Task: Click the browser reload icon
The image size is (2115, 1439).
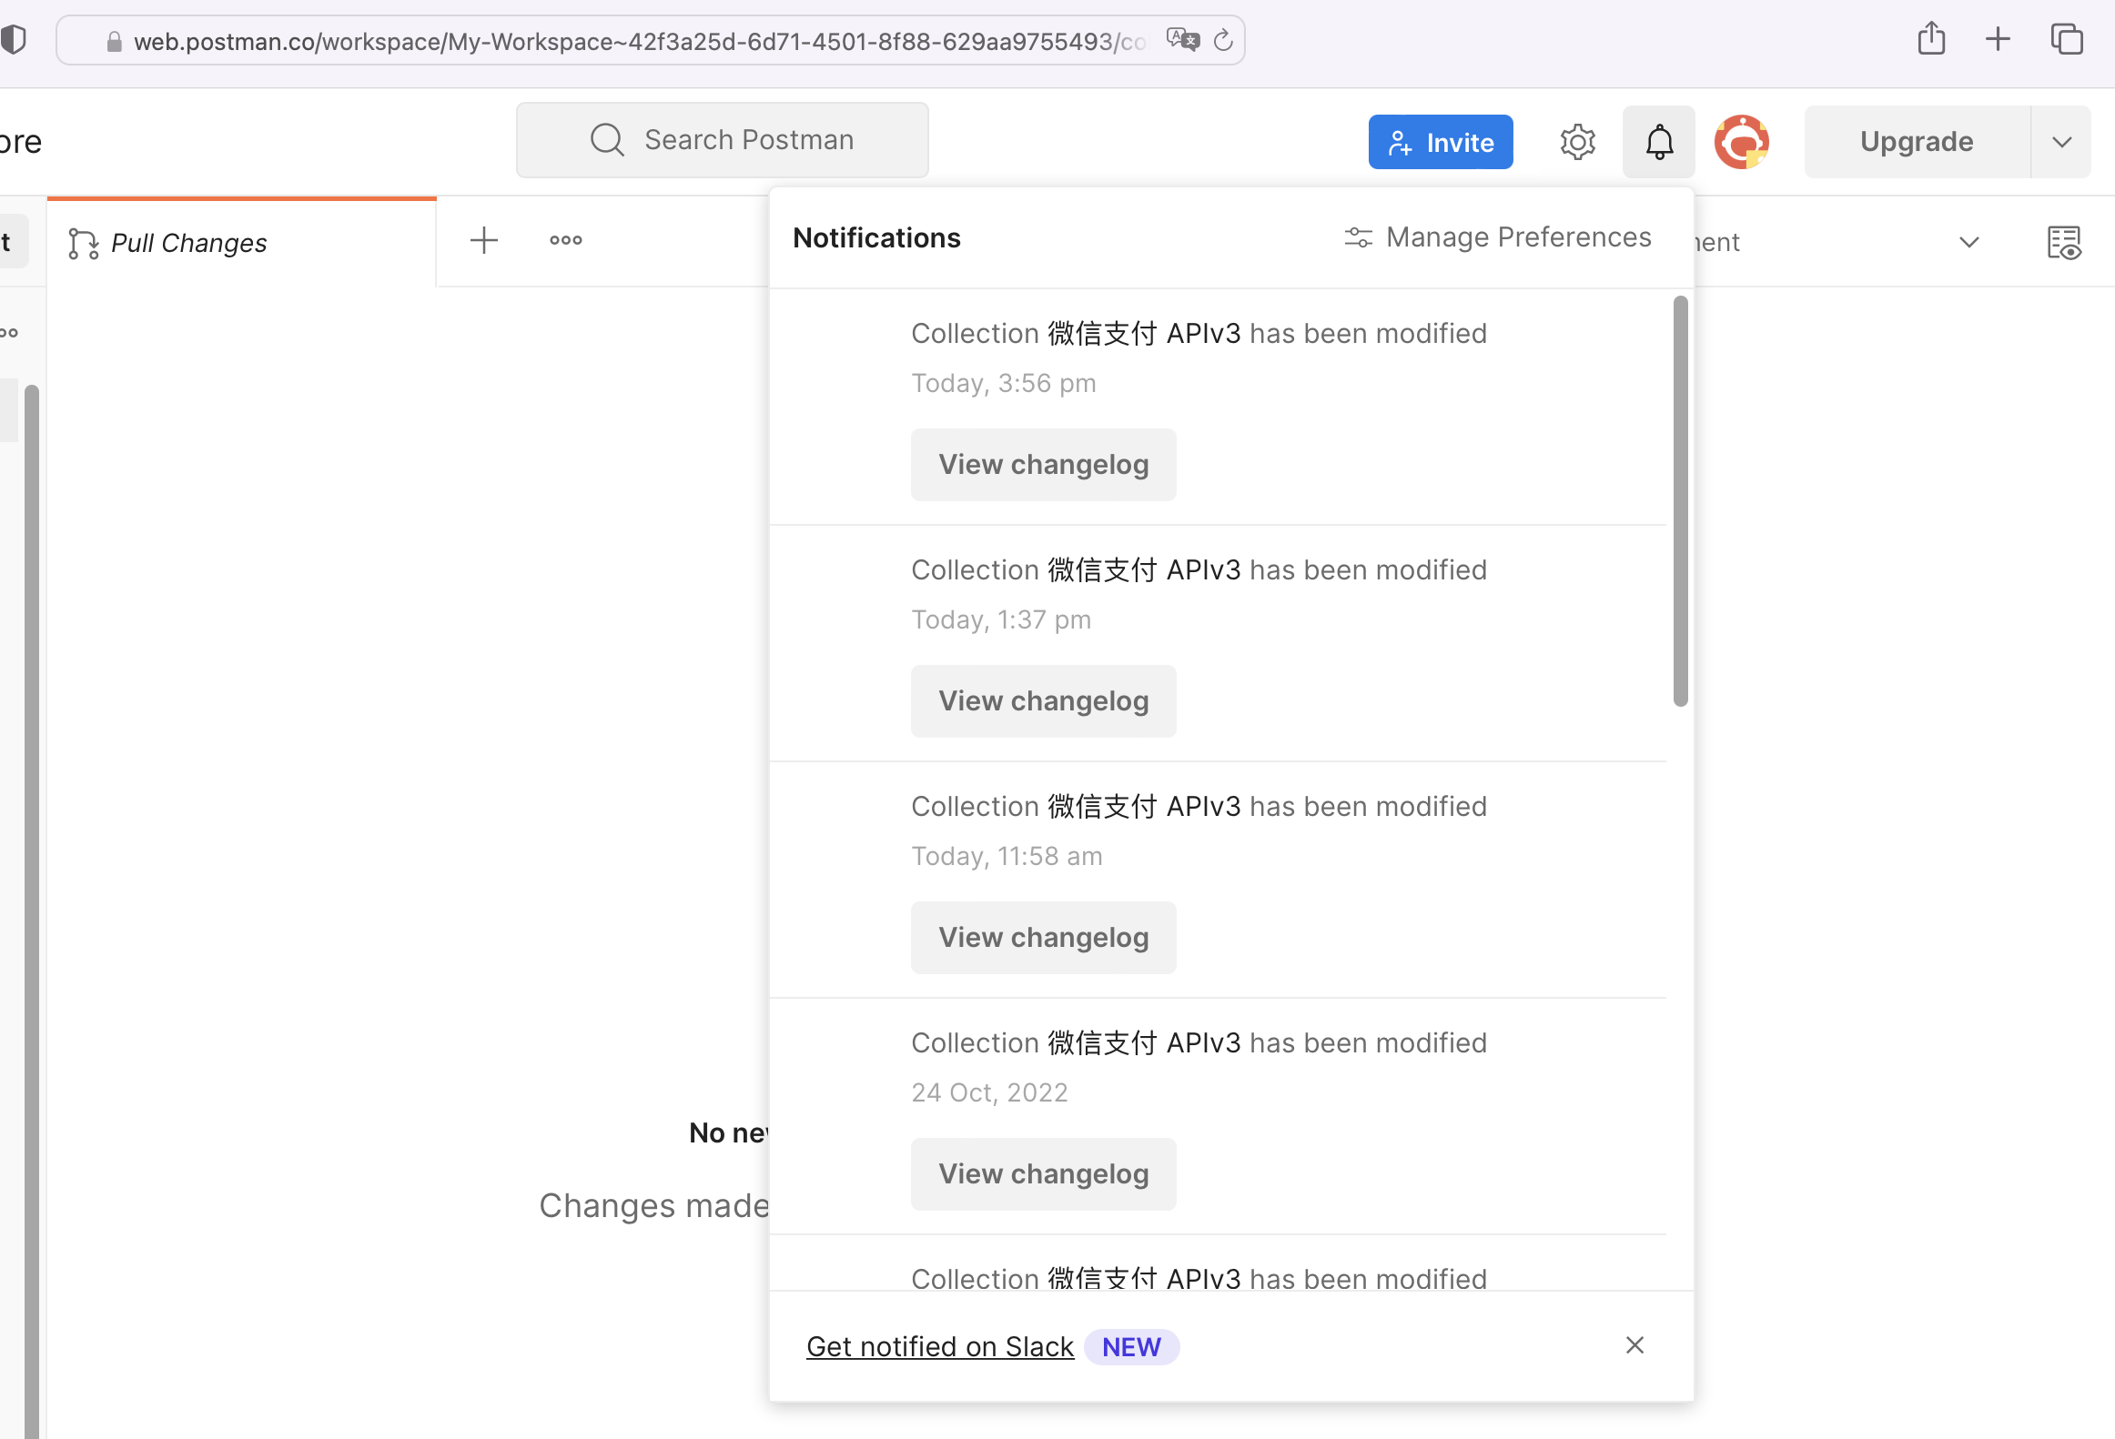Action: click(1224, 40)
